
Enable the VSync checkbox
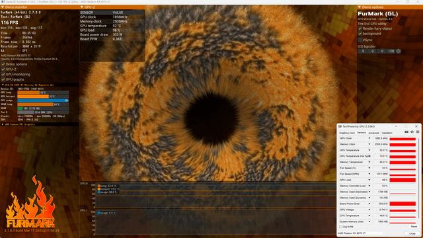coord(360,40)
